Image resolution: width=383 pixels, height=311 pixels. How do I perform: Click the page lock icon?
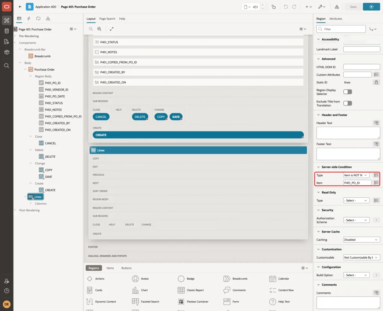(x=273, y=7)
